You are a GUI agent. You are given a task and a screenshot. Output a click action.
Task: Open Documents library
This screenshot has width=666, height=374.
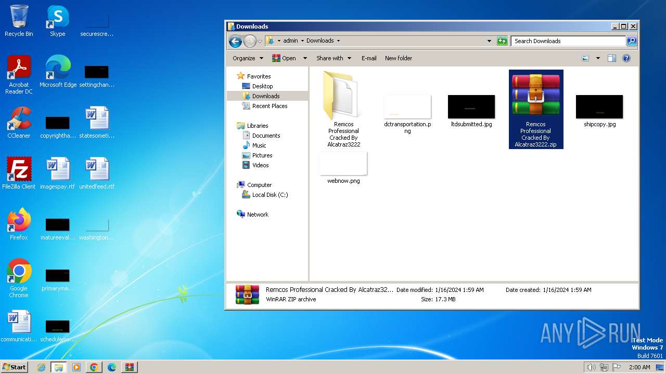pyautogui.click(x=266, y=136)
